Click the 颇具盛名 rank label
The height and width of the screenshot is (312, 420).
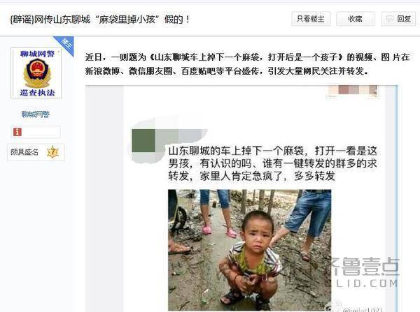24,152
